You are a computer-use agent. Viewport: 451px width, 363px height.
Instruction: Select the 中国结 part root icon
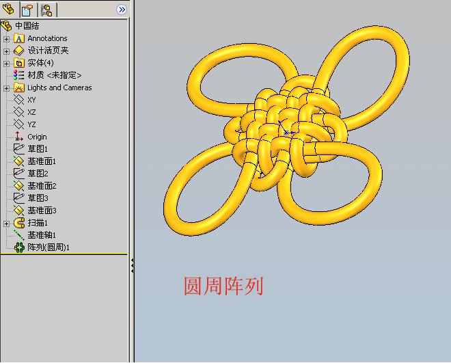[x=6, y=26]
